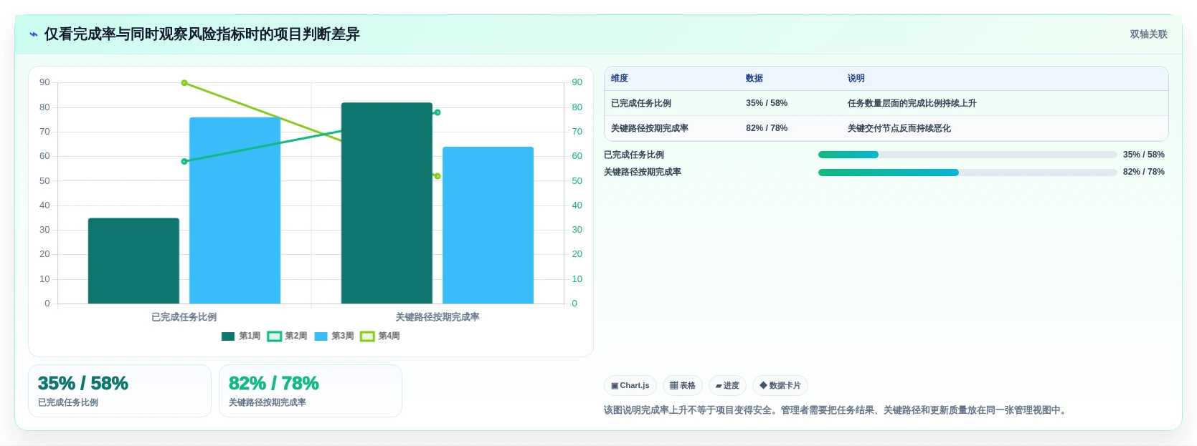Click the 双轴关联 label at top right
Image resolution: width=1197 pixels, height=446 pixels.
[1148, 34]
